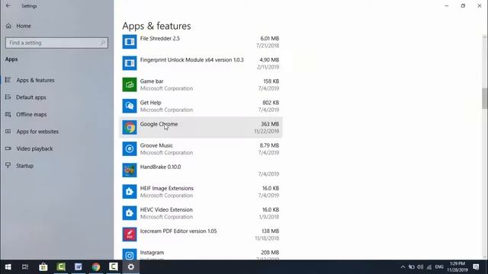Click the green Game bar icon
This screenshot has width=488, height=274.
click(130, 84)
